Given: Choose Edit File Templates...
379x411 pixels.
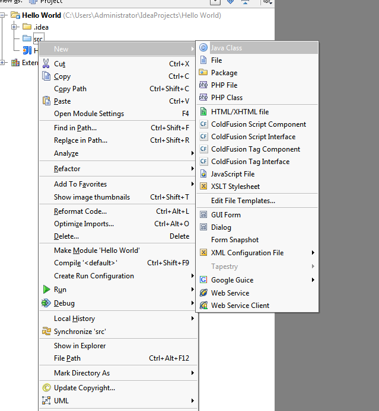Looking at the screenshot, I should 257,201.
